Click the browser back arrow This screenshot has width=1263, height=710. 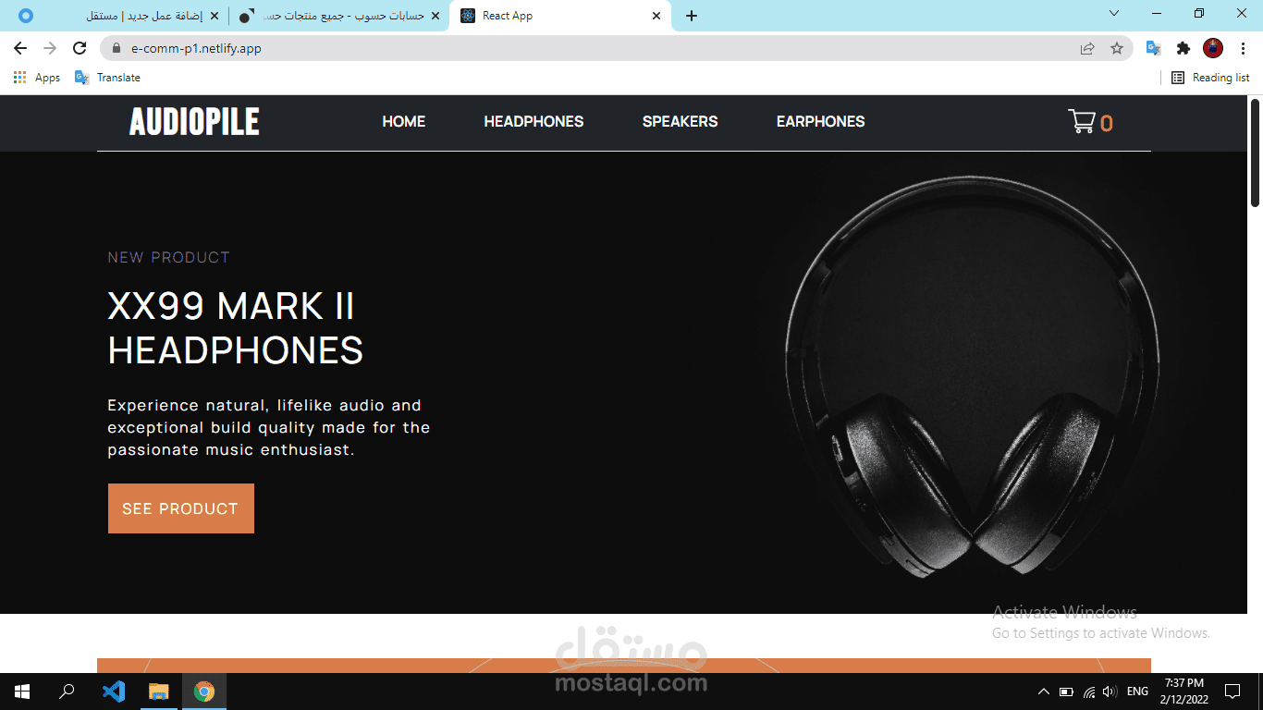coord(20,48)
